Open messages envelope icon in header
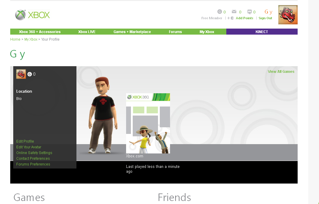Image resolution: width=319 pixels, height=204 pixels. tap(234, 12)
